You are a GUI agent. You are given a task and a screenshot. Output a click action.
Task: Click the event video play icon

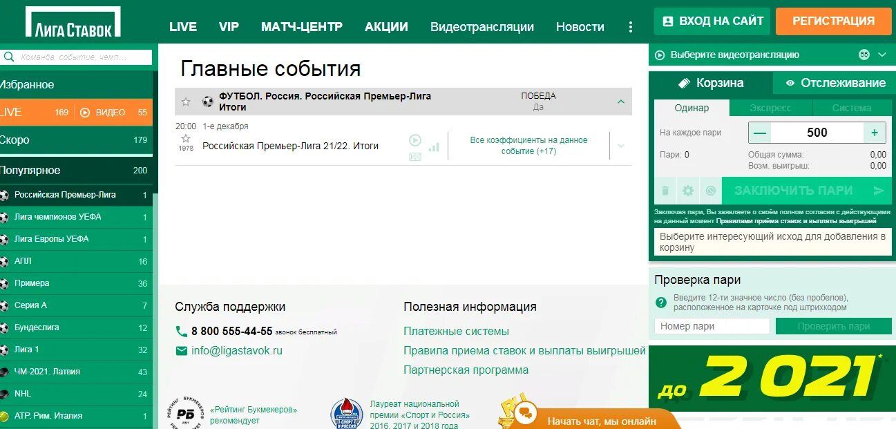pos(415,140)
